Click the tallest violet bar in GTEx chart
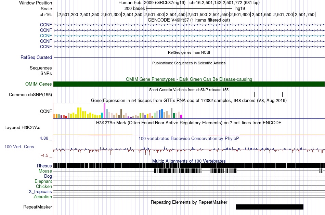This screenshot has height=215, width=325. click(104, 111)
